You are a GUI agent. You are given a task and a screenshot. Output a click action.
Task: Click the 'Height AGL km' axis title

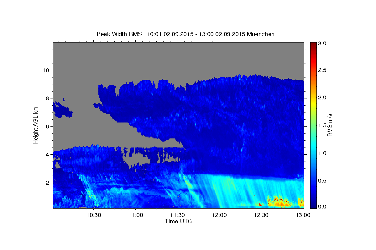[36, 125]
